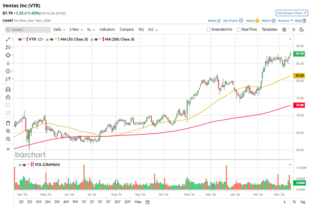
Task: Delete drawings with the trash icon
Action: 8,123
